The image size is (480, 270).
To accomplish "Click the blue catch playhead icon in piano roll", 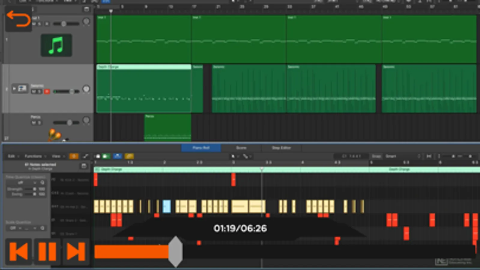I will pyautogui.click(x=117, y=156).
